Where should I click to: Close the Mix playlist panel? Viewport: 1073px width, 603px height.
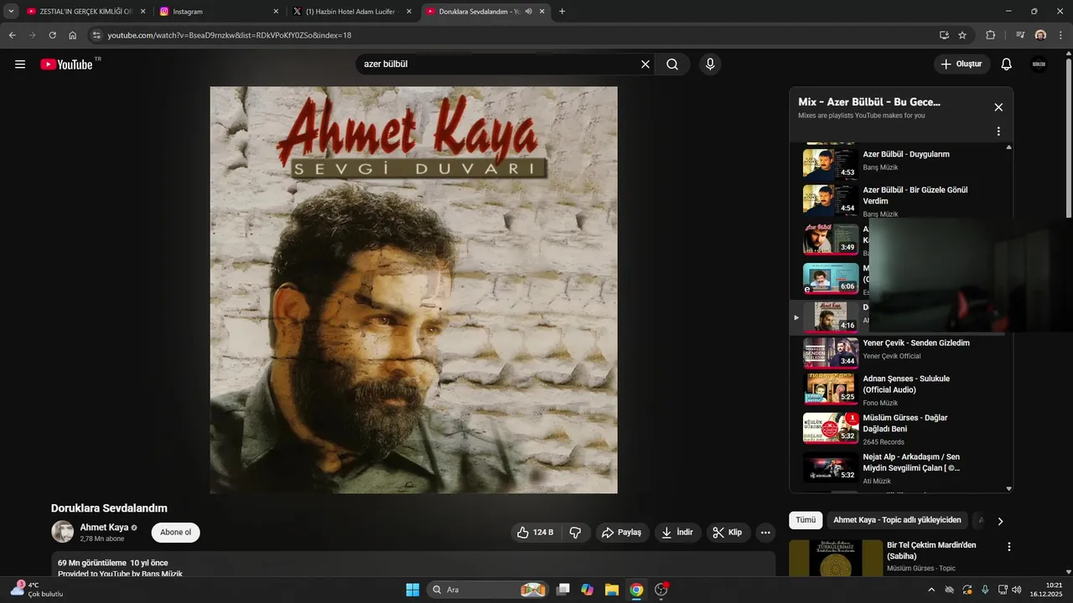(x=998, y=107)
